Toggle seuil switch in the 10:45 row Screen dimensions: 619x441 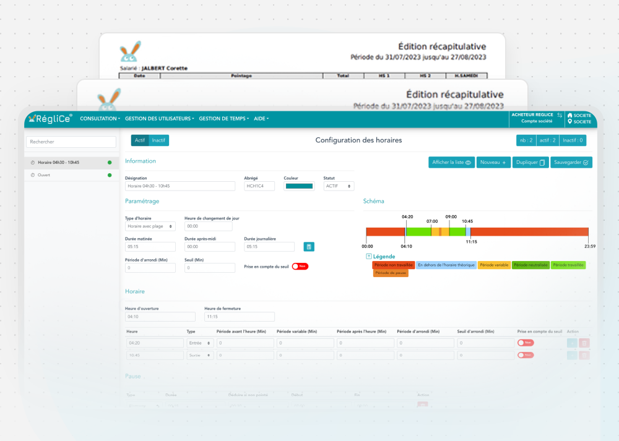526,355
